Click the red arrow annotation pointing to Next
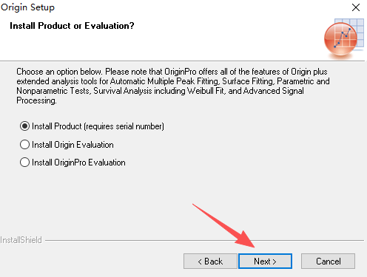367x277 pixels. coord(223,225)
